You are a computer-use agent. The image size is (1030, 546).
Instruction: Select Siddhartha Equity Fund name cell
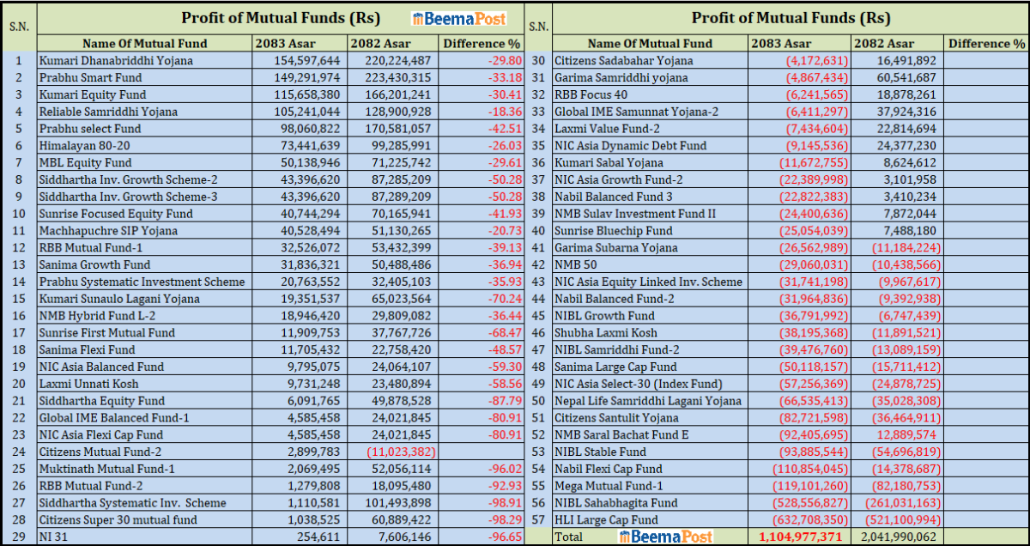point(101,401)
